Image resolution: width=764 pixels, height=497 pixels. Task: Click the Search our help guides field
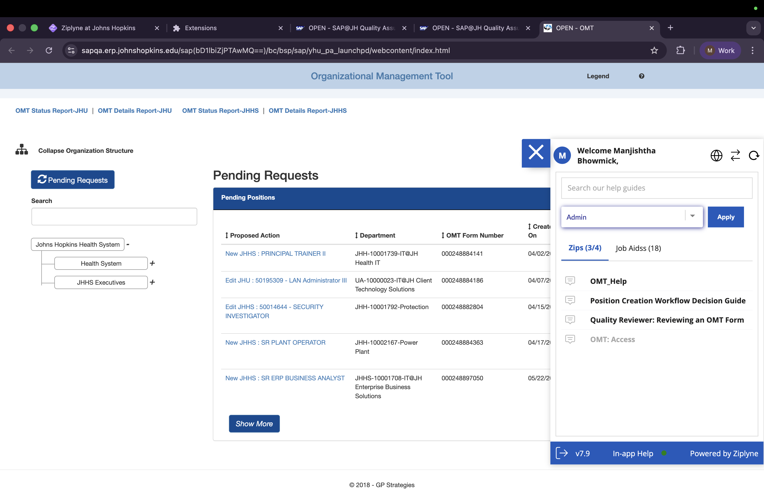656,188
